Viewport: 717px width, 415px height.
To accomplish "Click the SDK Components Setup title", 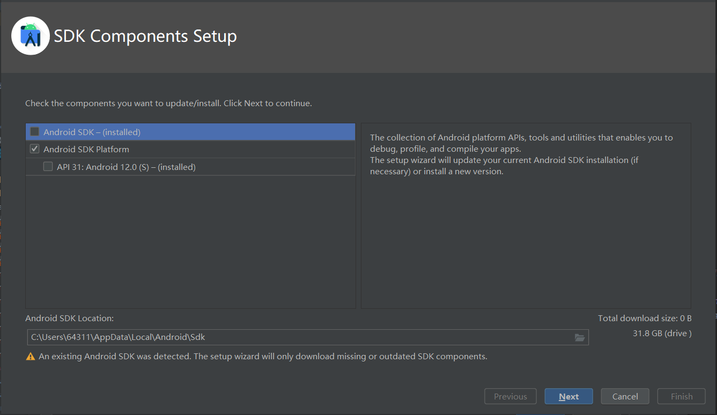I will [145, 36].
